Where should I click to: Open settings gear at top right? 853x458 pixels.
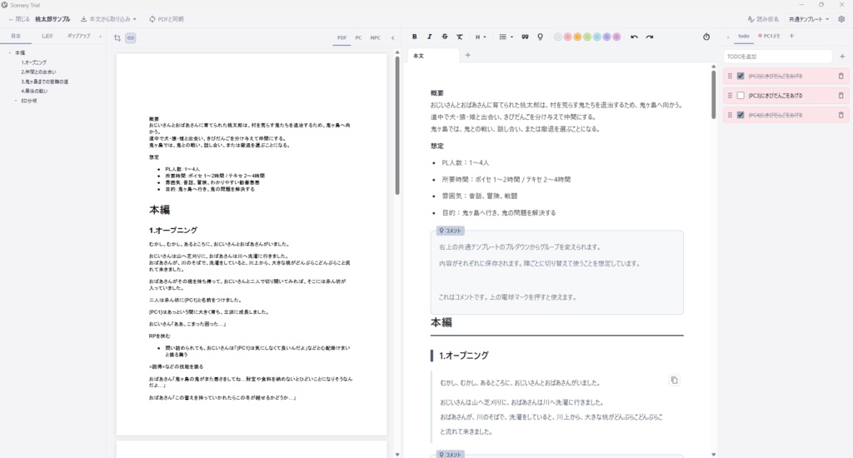841,19
